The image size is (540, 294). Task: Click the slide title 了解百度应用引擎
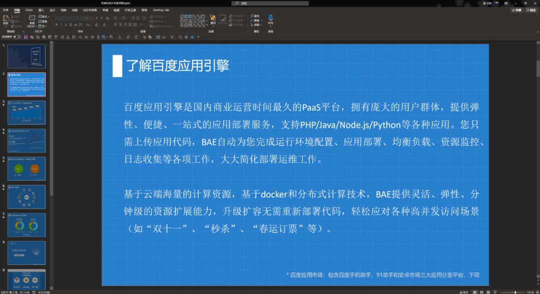coord(177,65)
